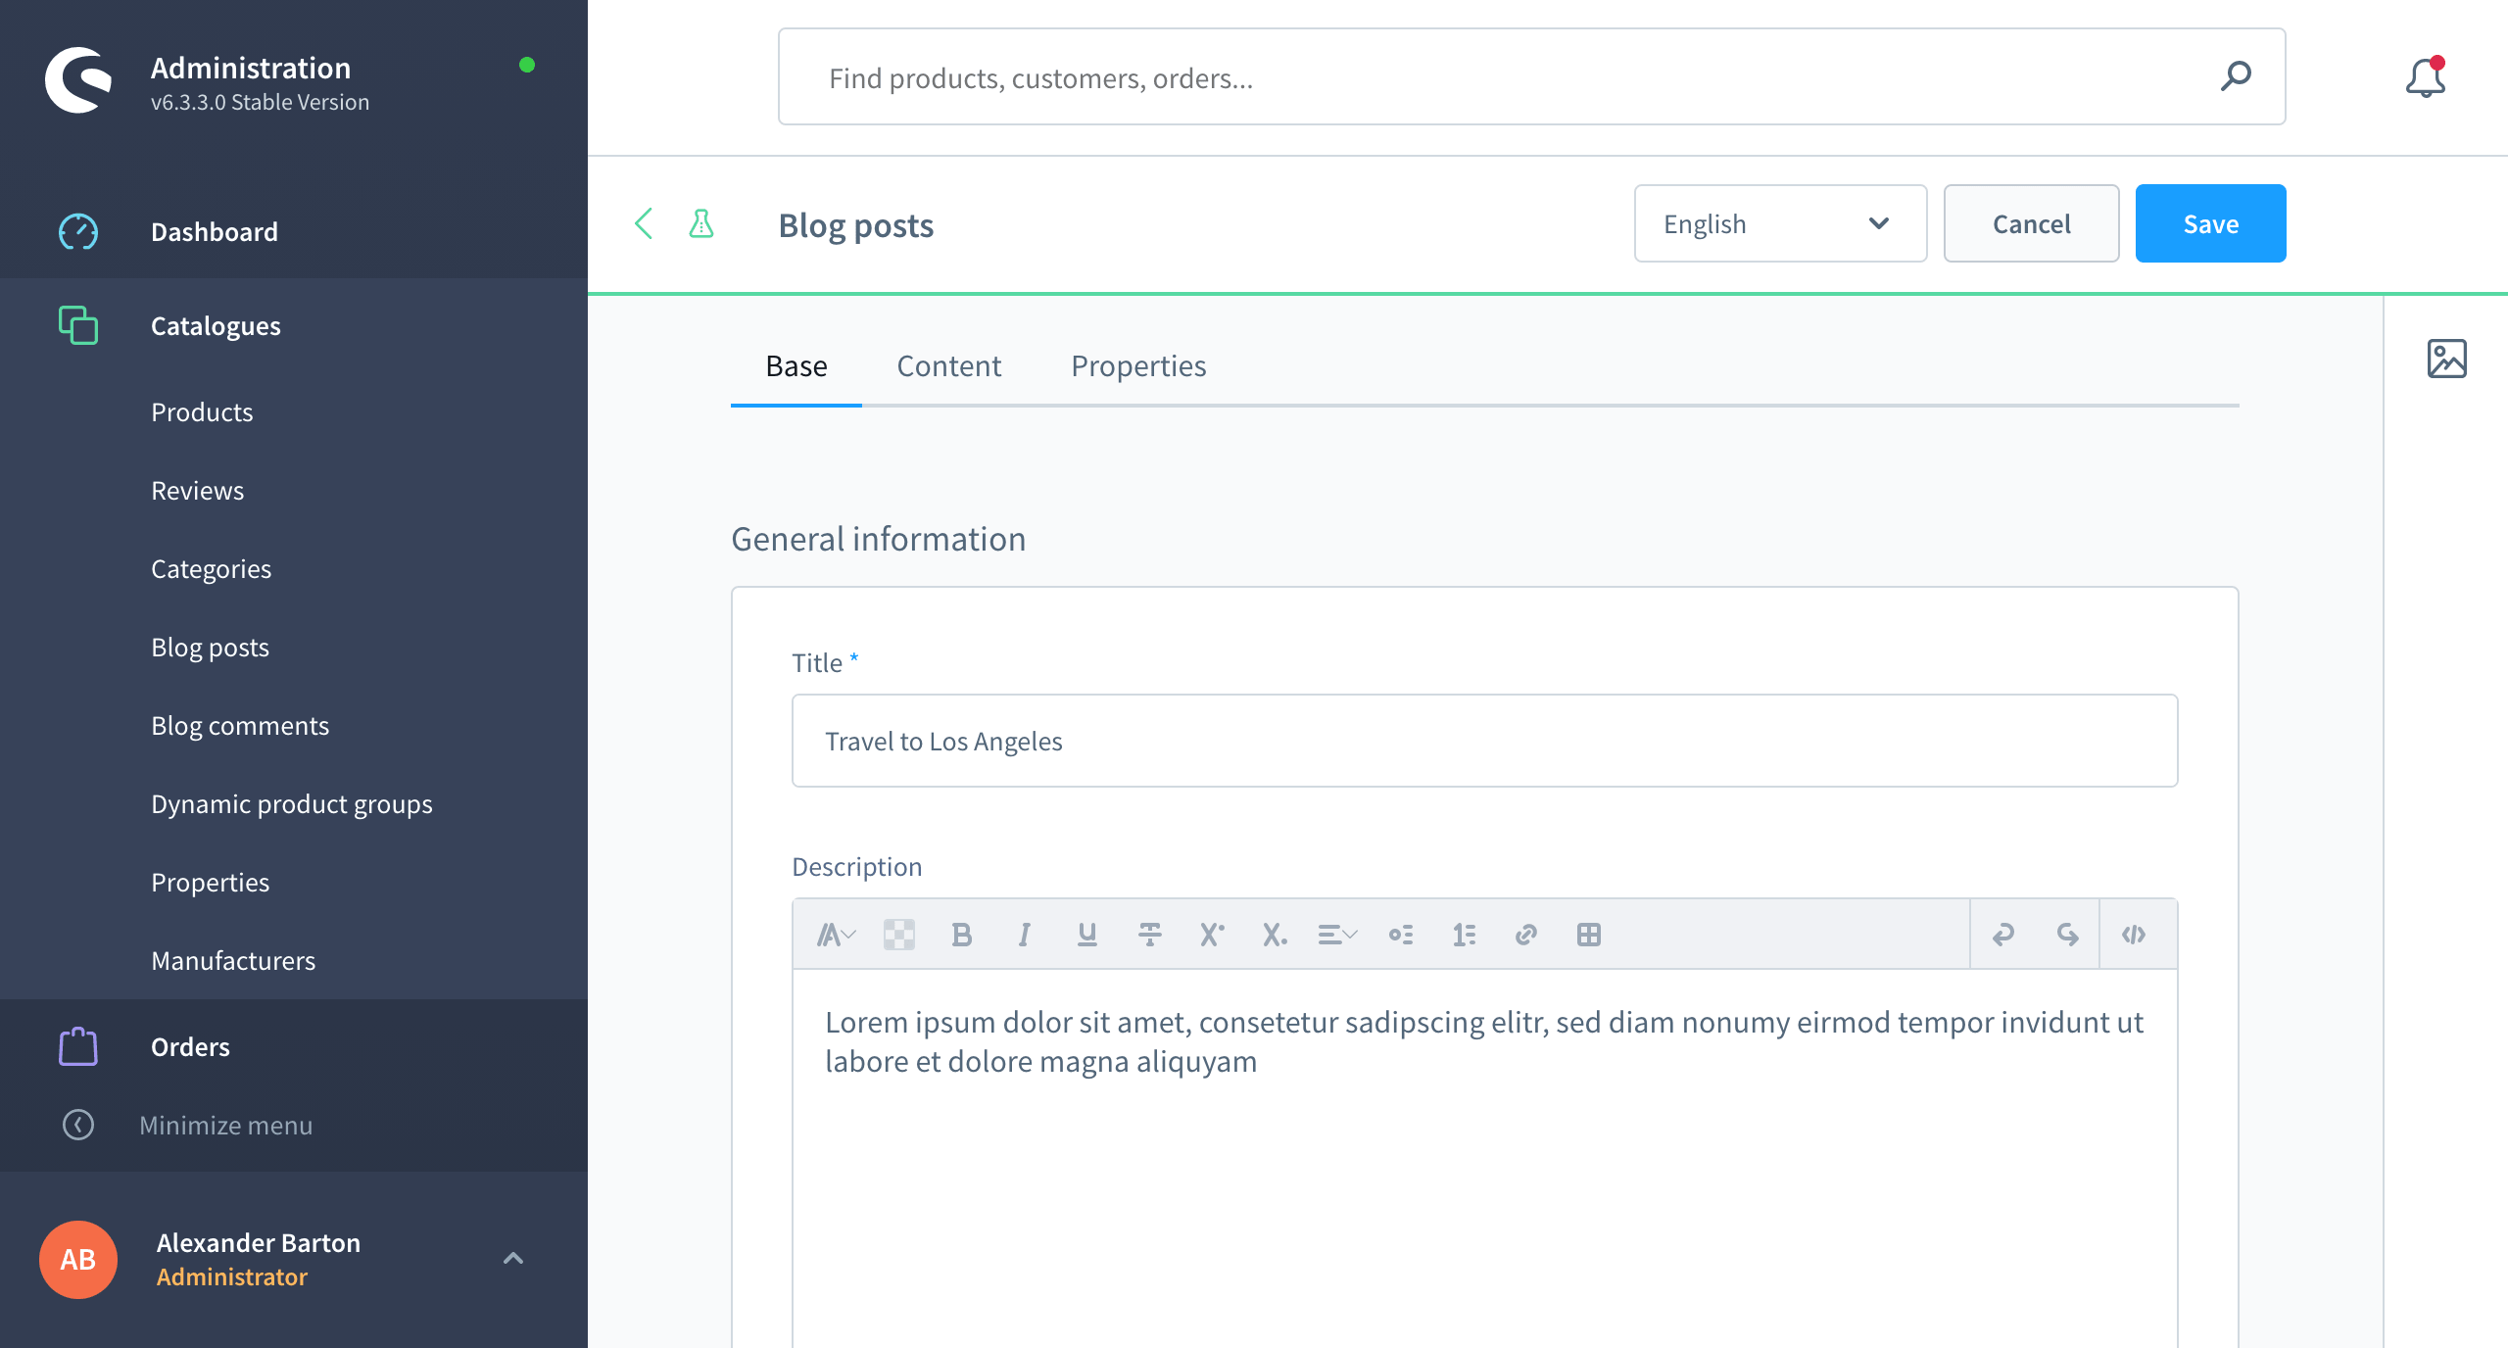The image size is (2508, 1348).
Task: Open the English language dropdown
Action: click(x=1779, y=224)
